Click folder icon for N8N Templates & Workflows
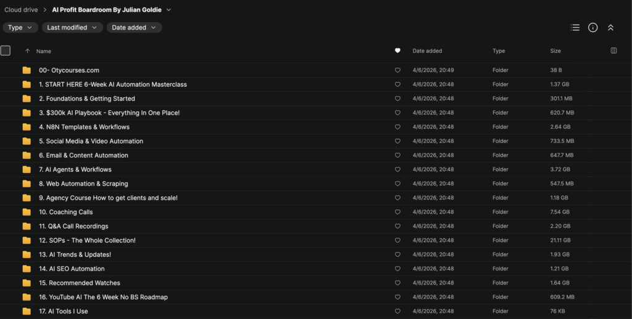This screenshot has width=632, height=319. [27, 127]
